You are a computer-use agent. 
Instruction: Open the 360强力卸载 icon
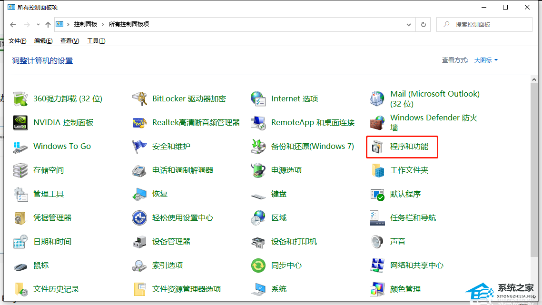coord(20,99)
